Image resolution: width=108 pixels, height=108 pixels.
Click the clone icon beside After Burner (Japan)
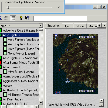click(5, 72)
